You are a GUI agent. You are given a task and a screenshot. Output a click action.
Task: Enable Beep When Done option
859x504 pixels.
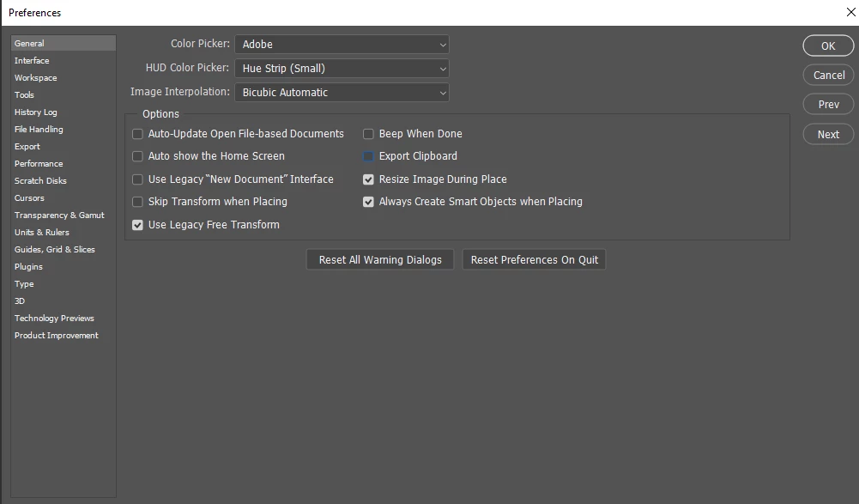click(368, 134)
